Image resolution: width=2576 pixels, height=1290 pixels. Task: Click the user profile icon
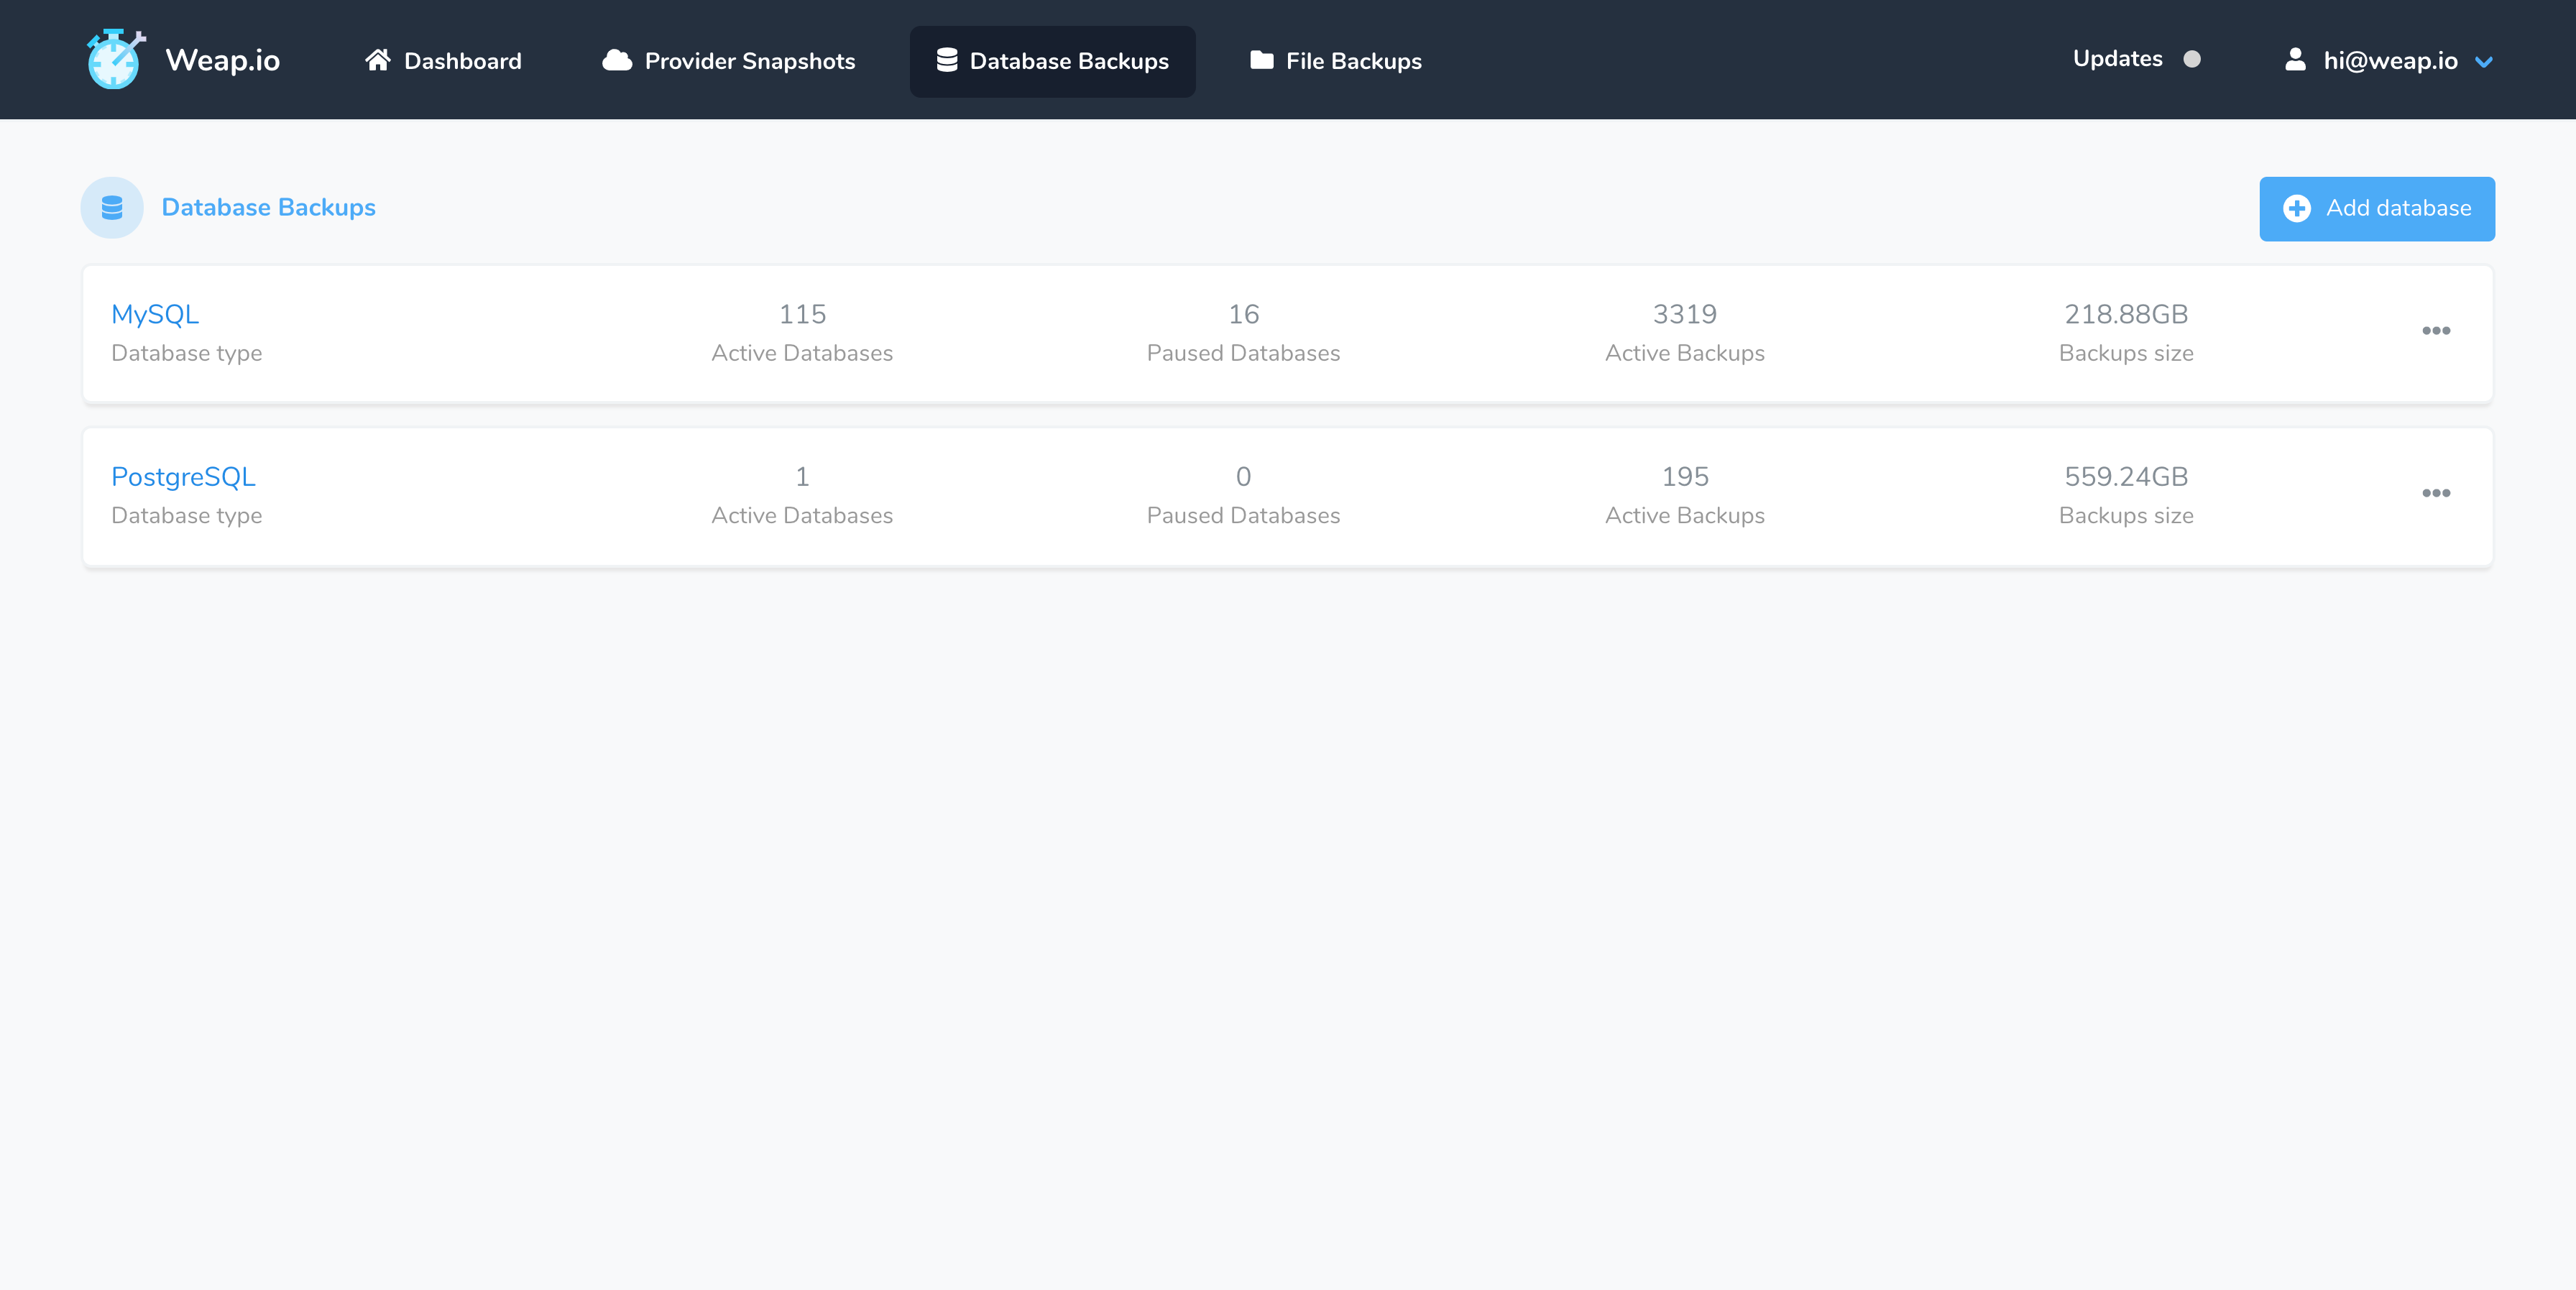(x=2295, y=60)
